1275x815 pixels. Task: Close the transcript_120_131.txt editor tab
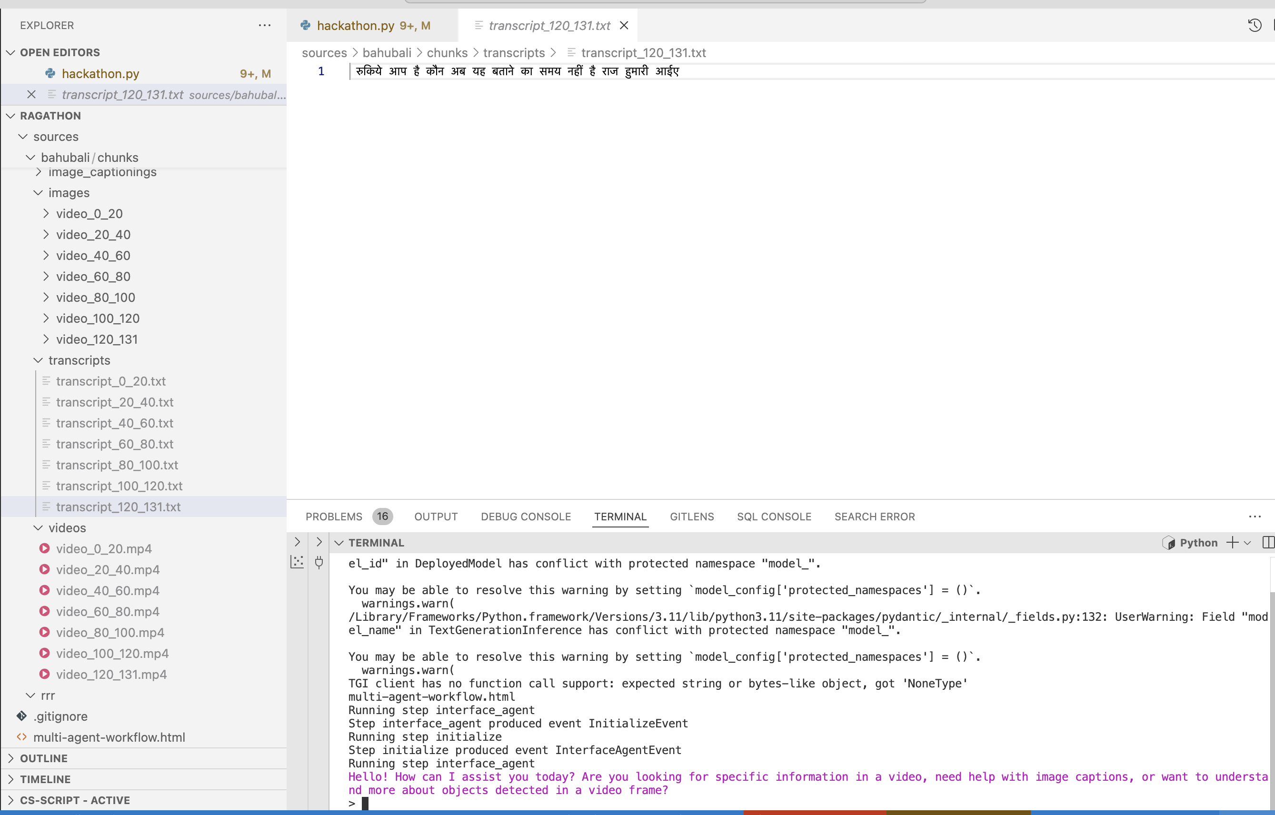(624, 25)
